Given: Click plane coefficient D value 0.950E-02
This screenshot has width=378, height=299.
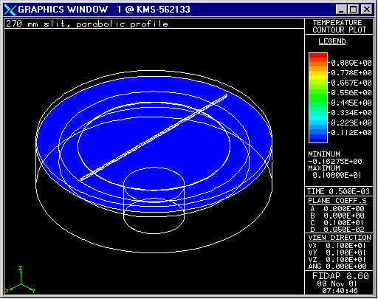Looking at the screenshot, I should coord(344,230).
